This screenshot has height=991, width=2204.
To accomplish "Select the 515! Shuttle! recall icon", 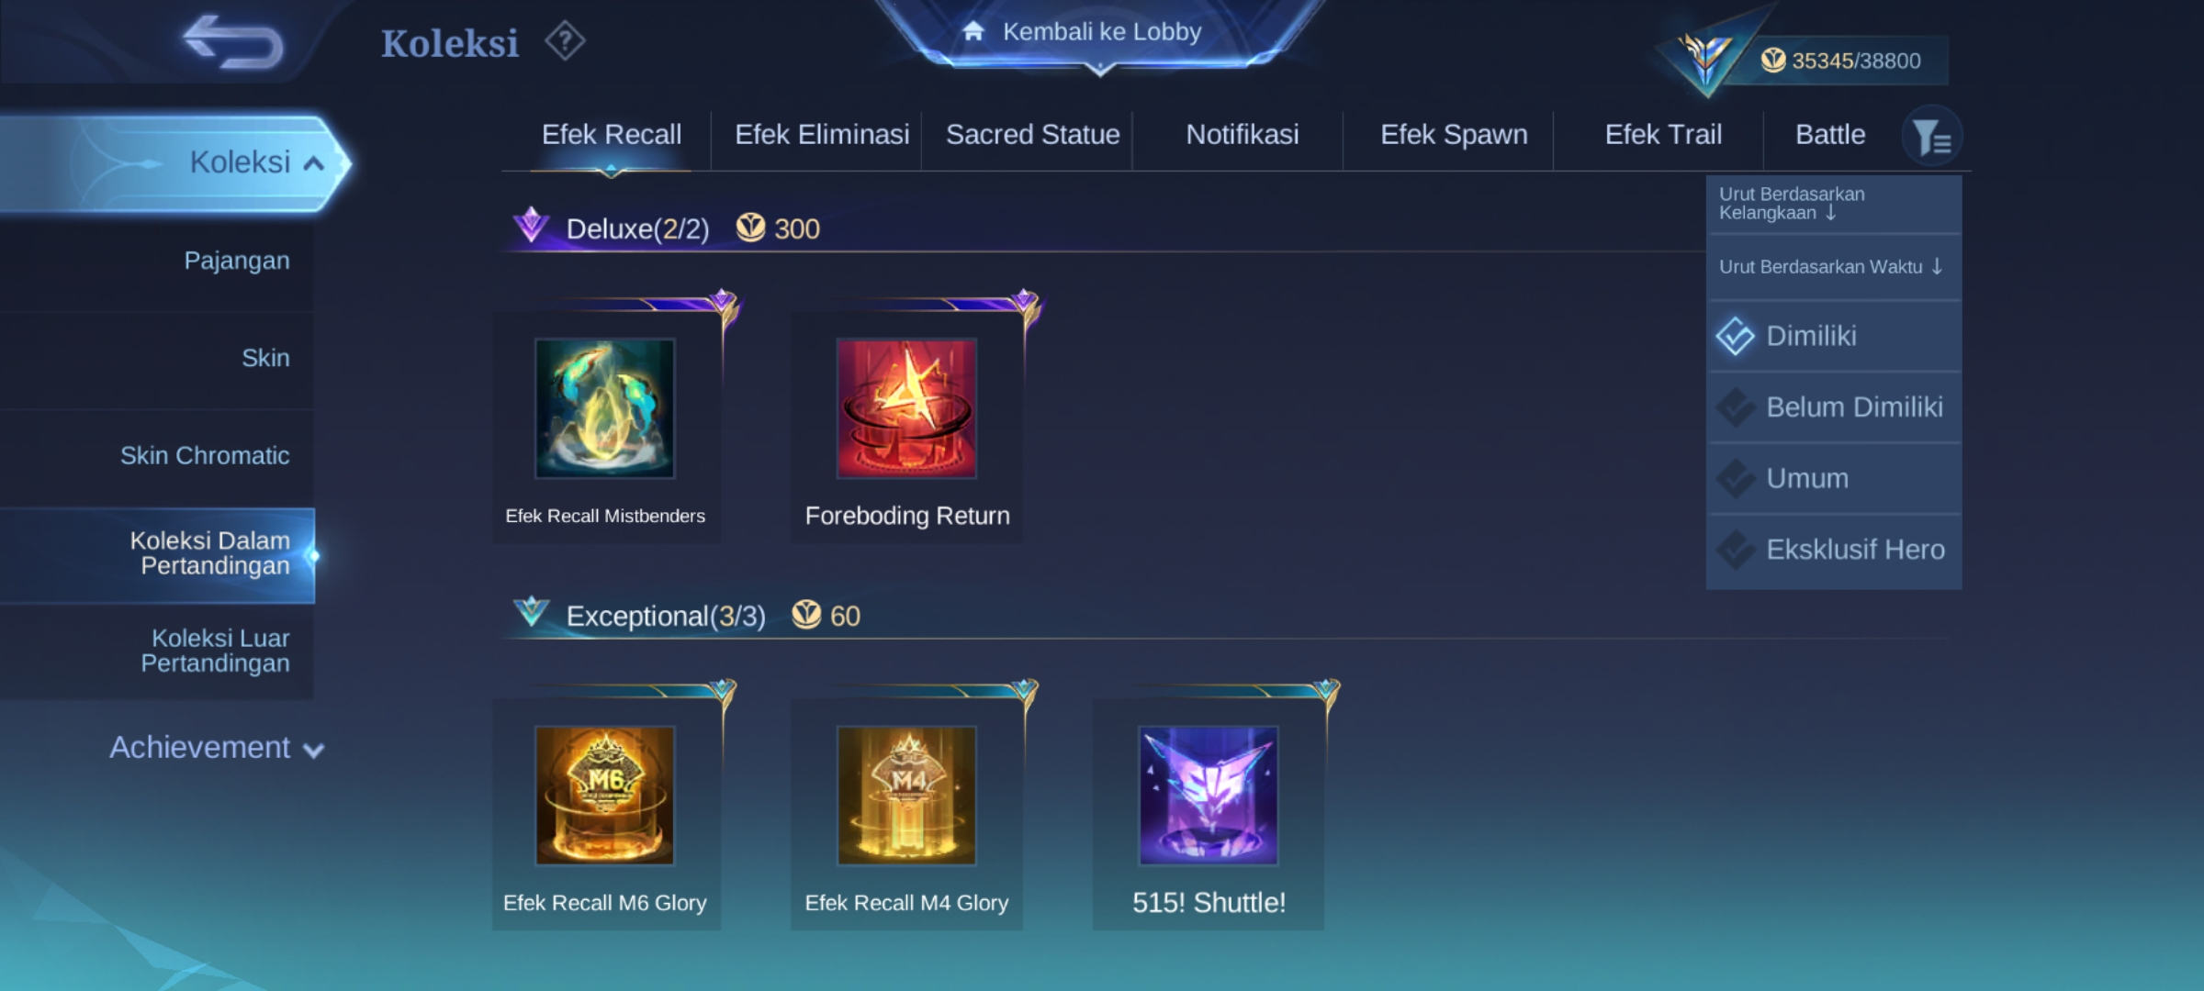I will click(x=1209, y=796).
